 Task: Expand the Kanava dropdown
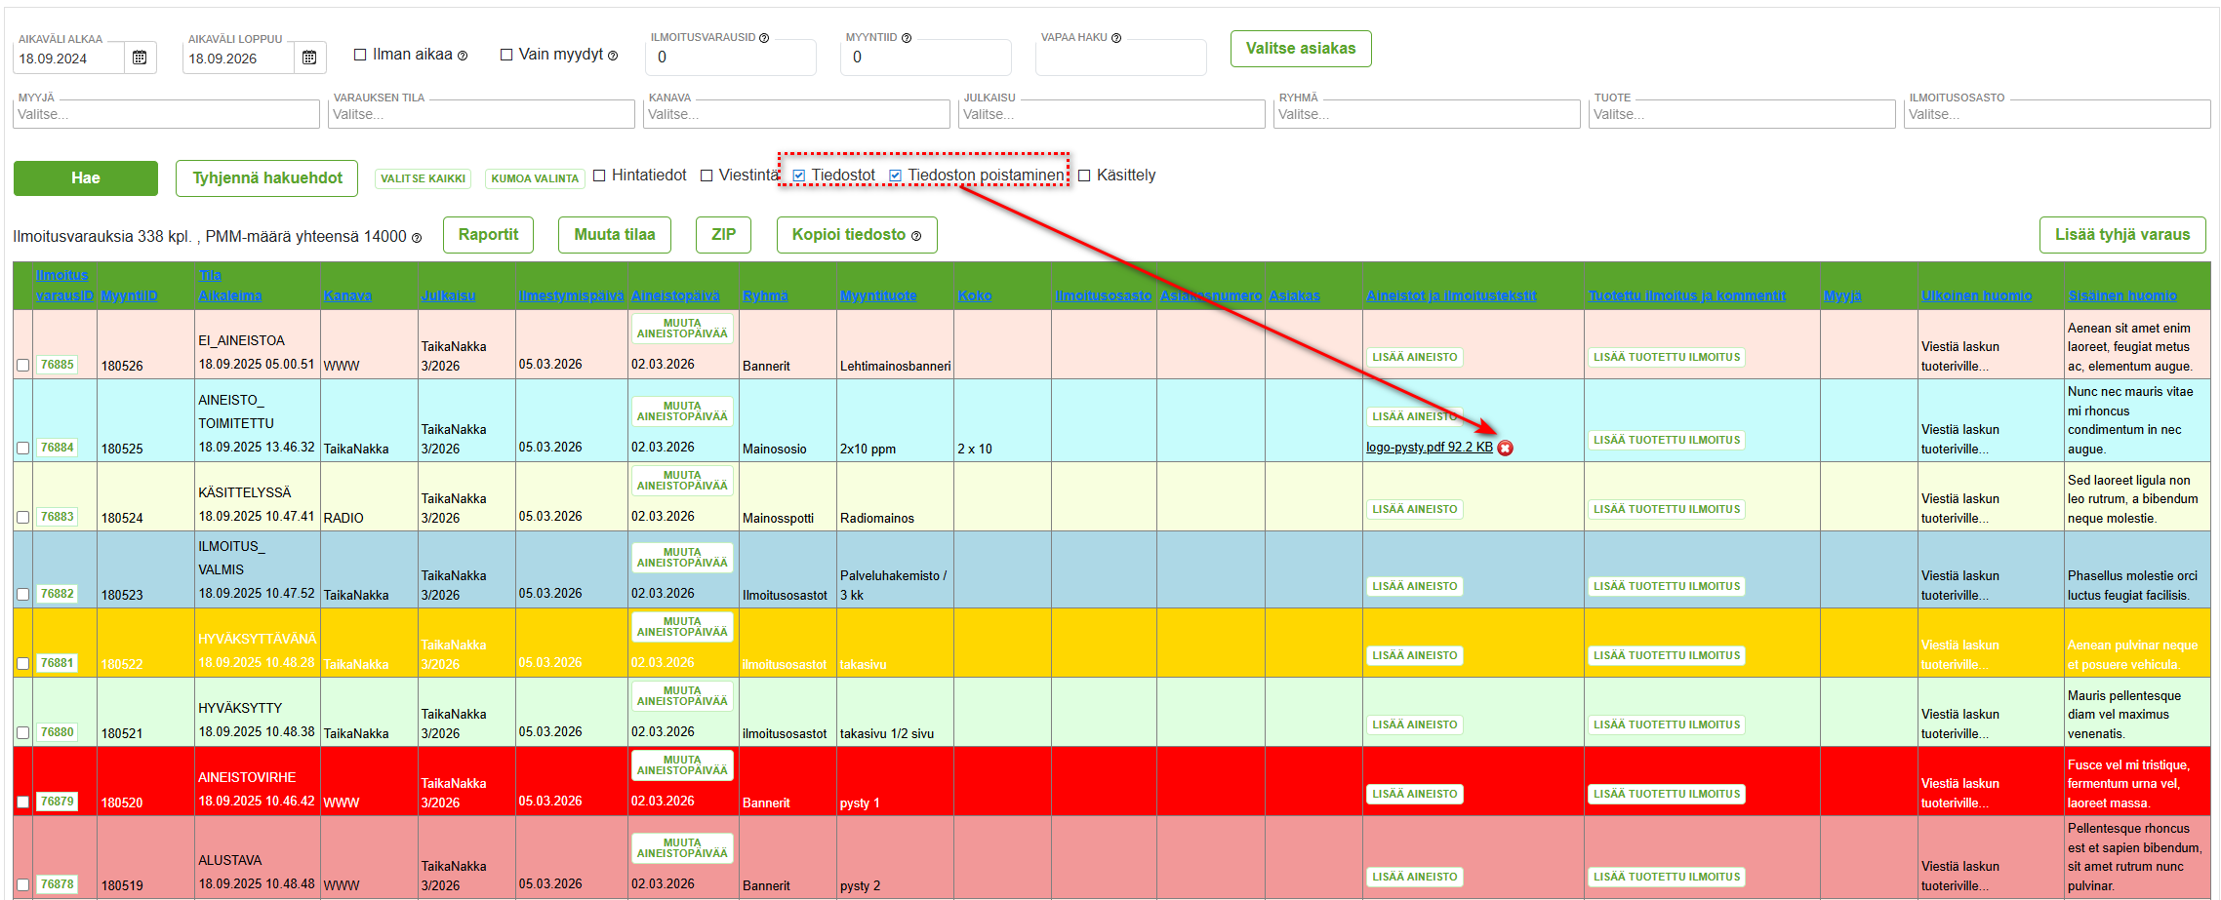(x=797, y=114)
